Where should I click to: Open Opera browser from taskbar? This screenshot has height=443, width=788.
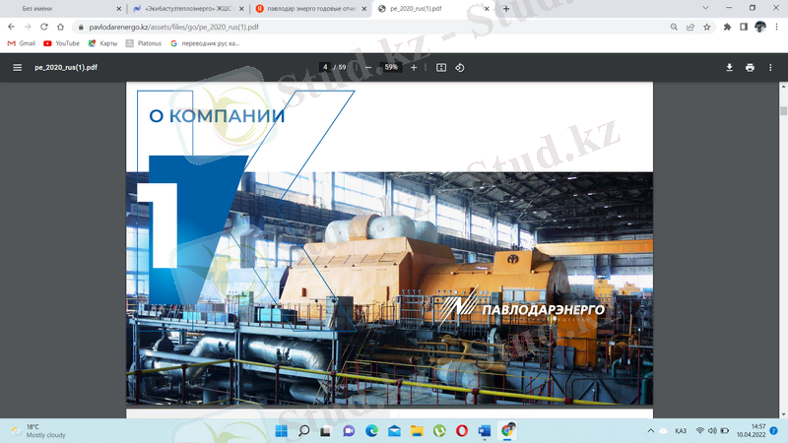coord(462,431)
